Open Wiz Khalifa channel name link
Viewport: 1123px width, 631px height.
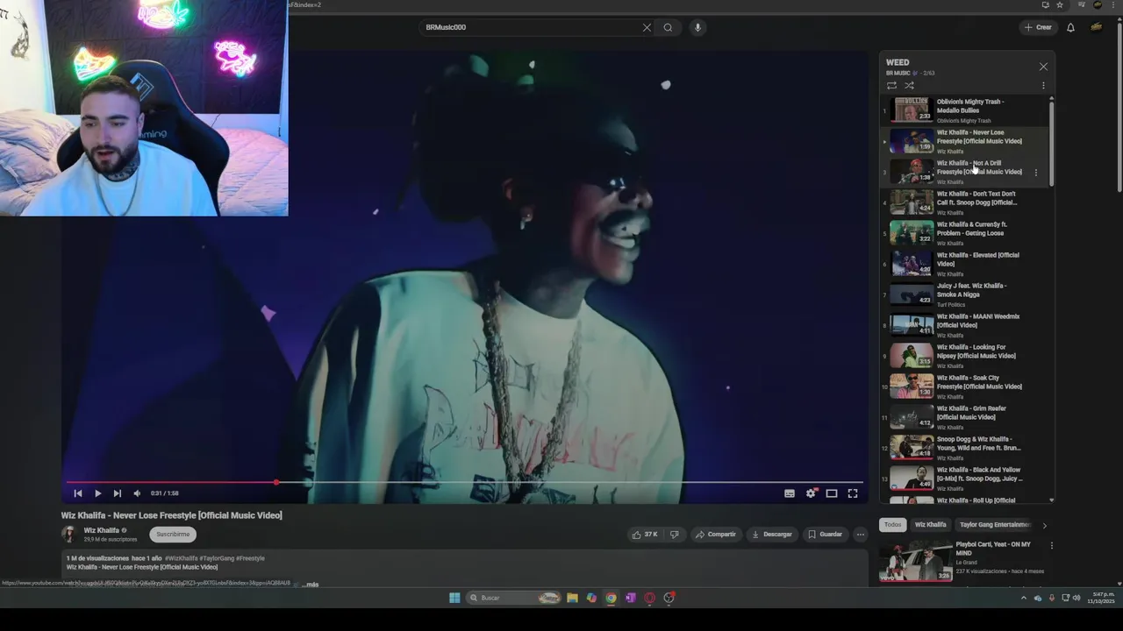pyautogui.click(x=101, y=530)
